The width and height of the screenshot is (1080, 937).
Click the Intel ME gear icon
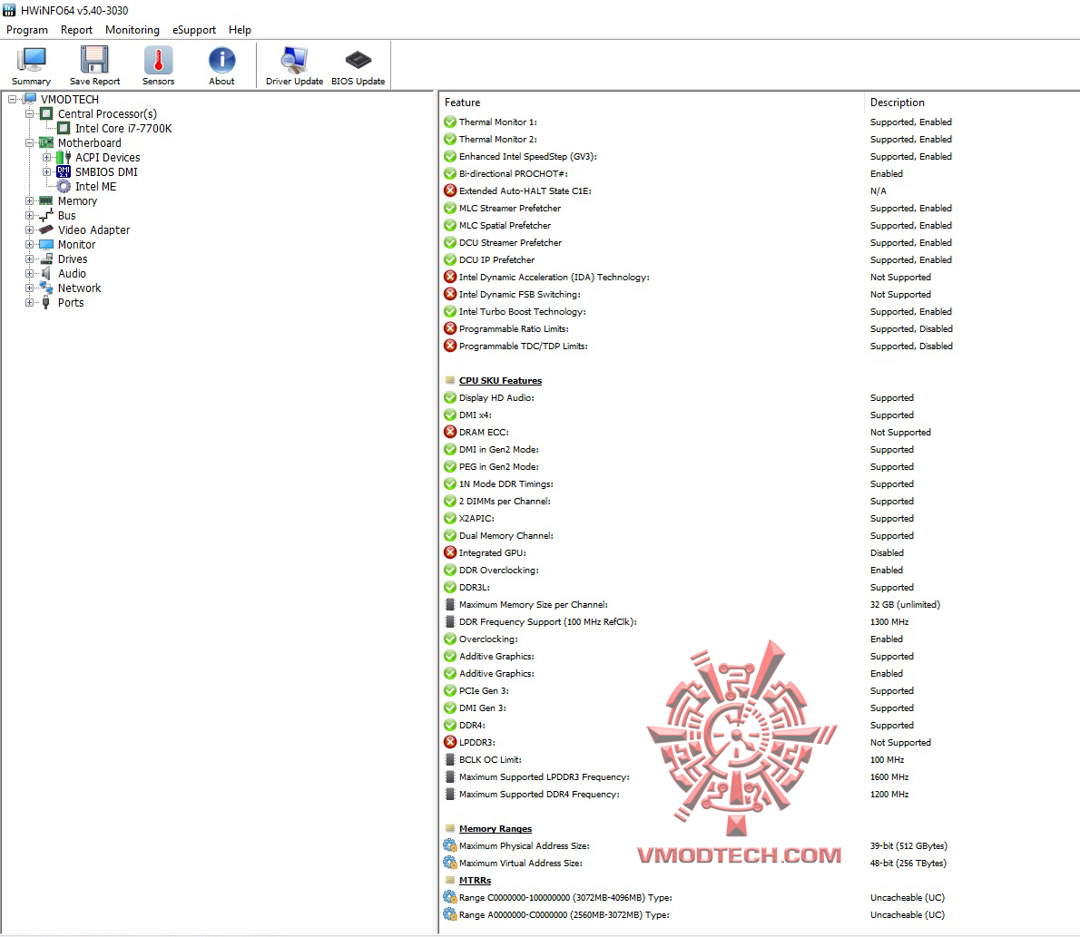64,187
